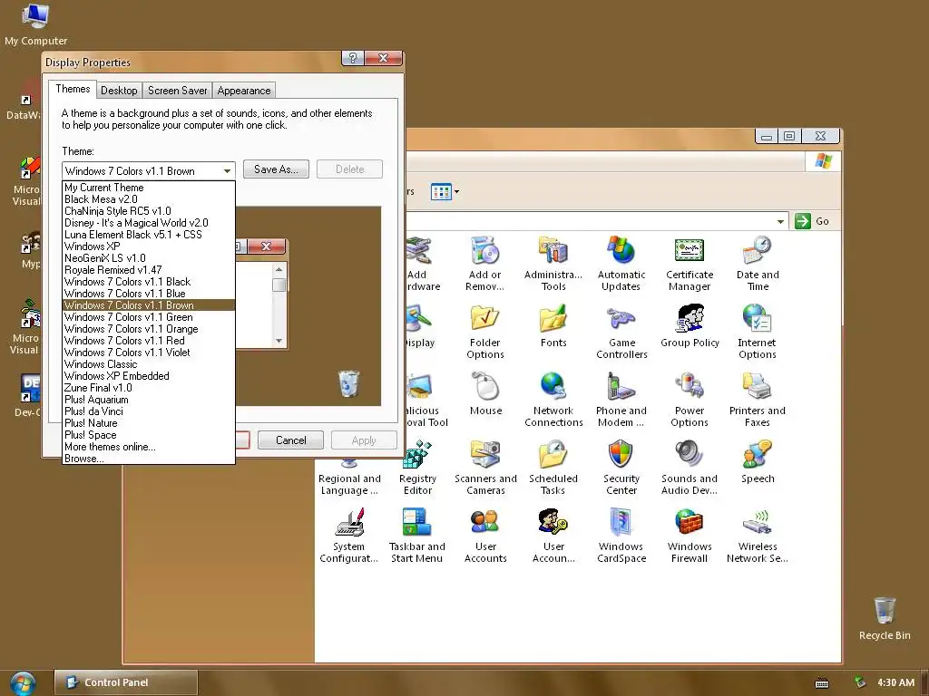Open Scheduled Tasks icon
929x696 pixels.
pos(553,468)
